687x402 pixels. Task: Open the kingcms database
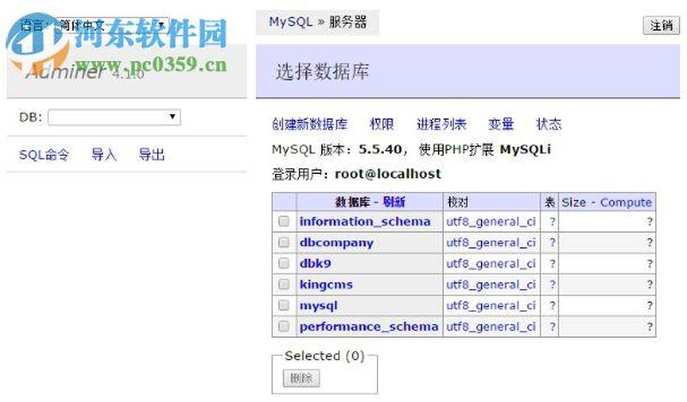(326, 285)
